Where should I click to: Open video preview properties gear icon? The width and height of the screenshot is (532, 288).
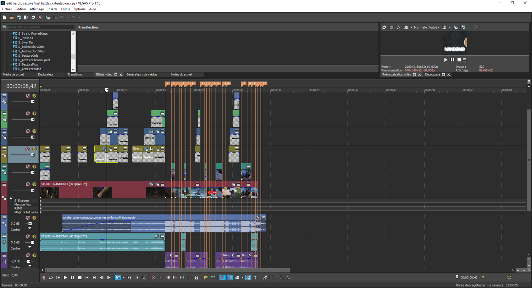(384, 27)
